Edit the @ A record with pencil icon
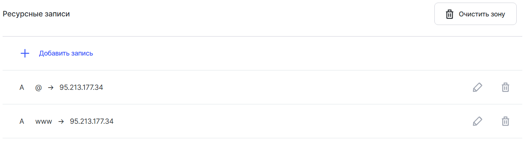The image size is (526, 145). (x=477, y=88)
